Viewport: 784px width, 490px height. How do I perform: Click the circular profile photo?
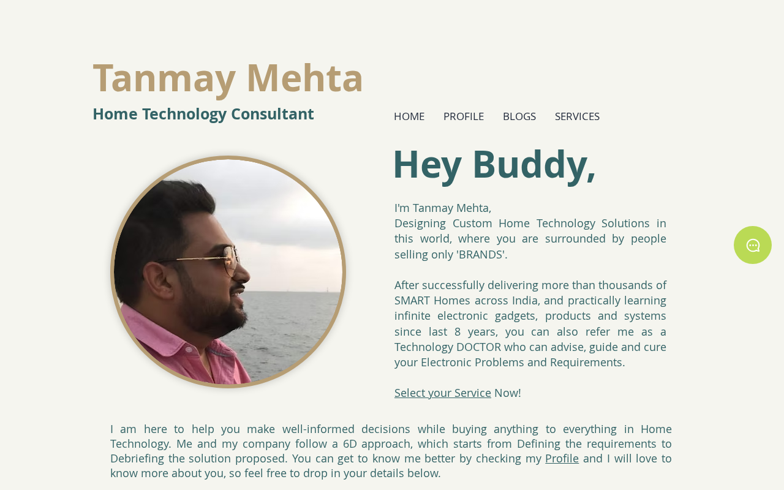pyautogui.click(x=228, y=271)
